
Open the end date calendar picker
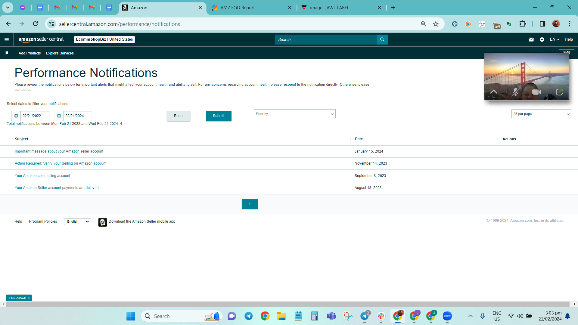pos(59,116)
